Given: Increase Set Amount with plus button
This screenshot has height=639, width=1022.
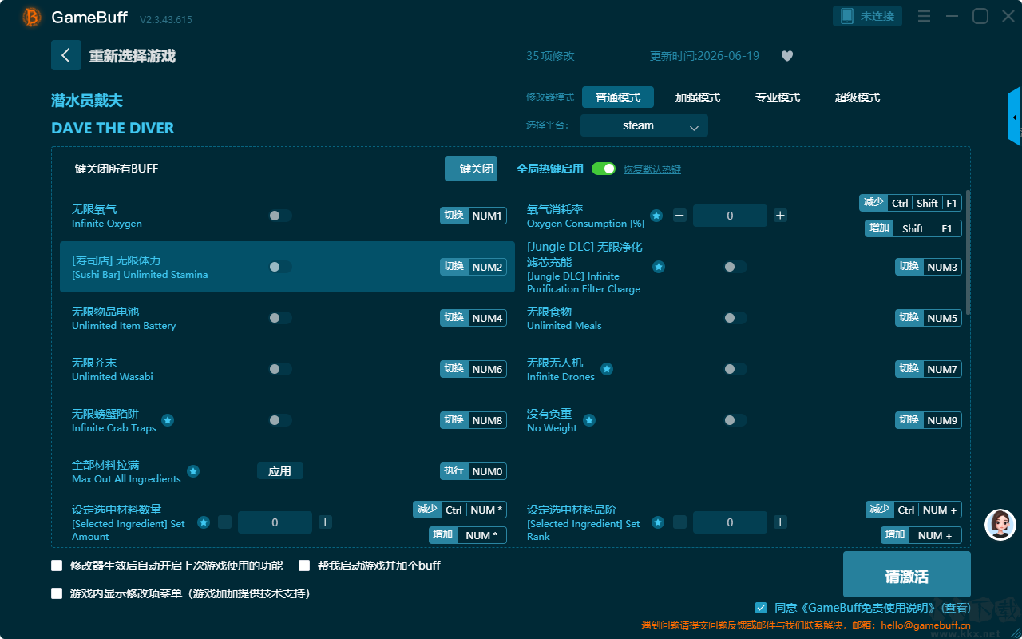Looking at the screenshot, I should coord(325,522).
